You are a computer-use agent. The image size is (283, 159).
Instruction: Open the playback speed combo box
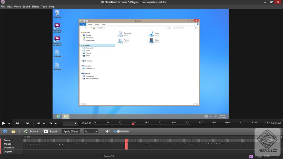point(70,124)
